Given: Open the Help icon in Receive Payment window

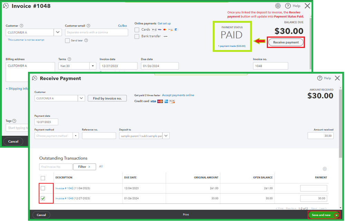Looking at the screenshot, I should tap(320, 78).
